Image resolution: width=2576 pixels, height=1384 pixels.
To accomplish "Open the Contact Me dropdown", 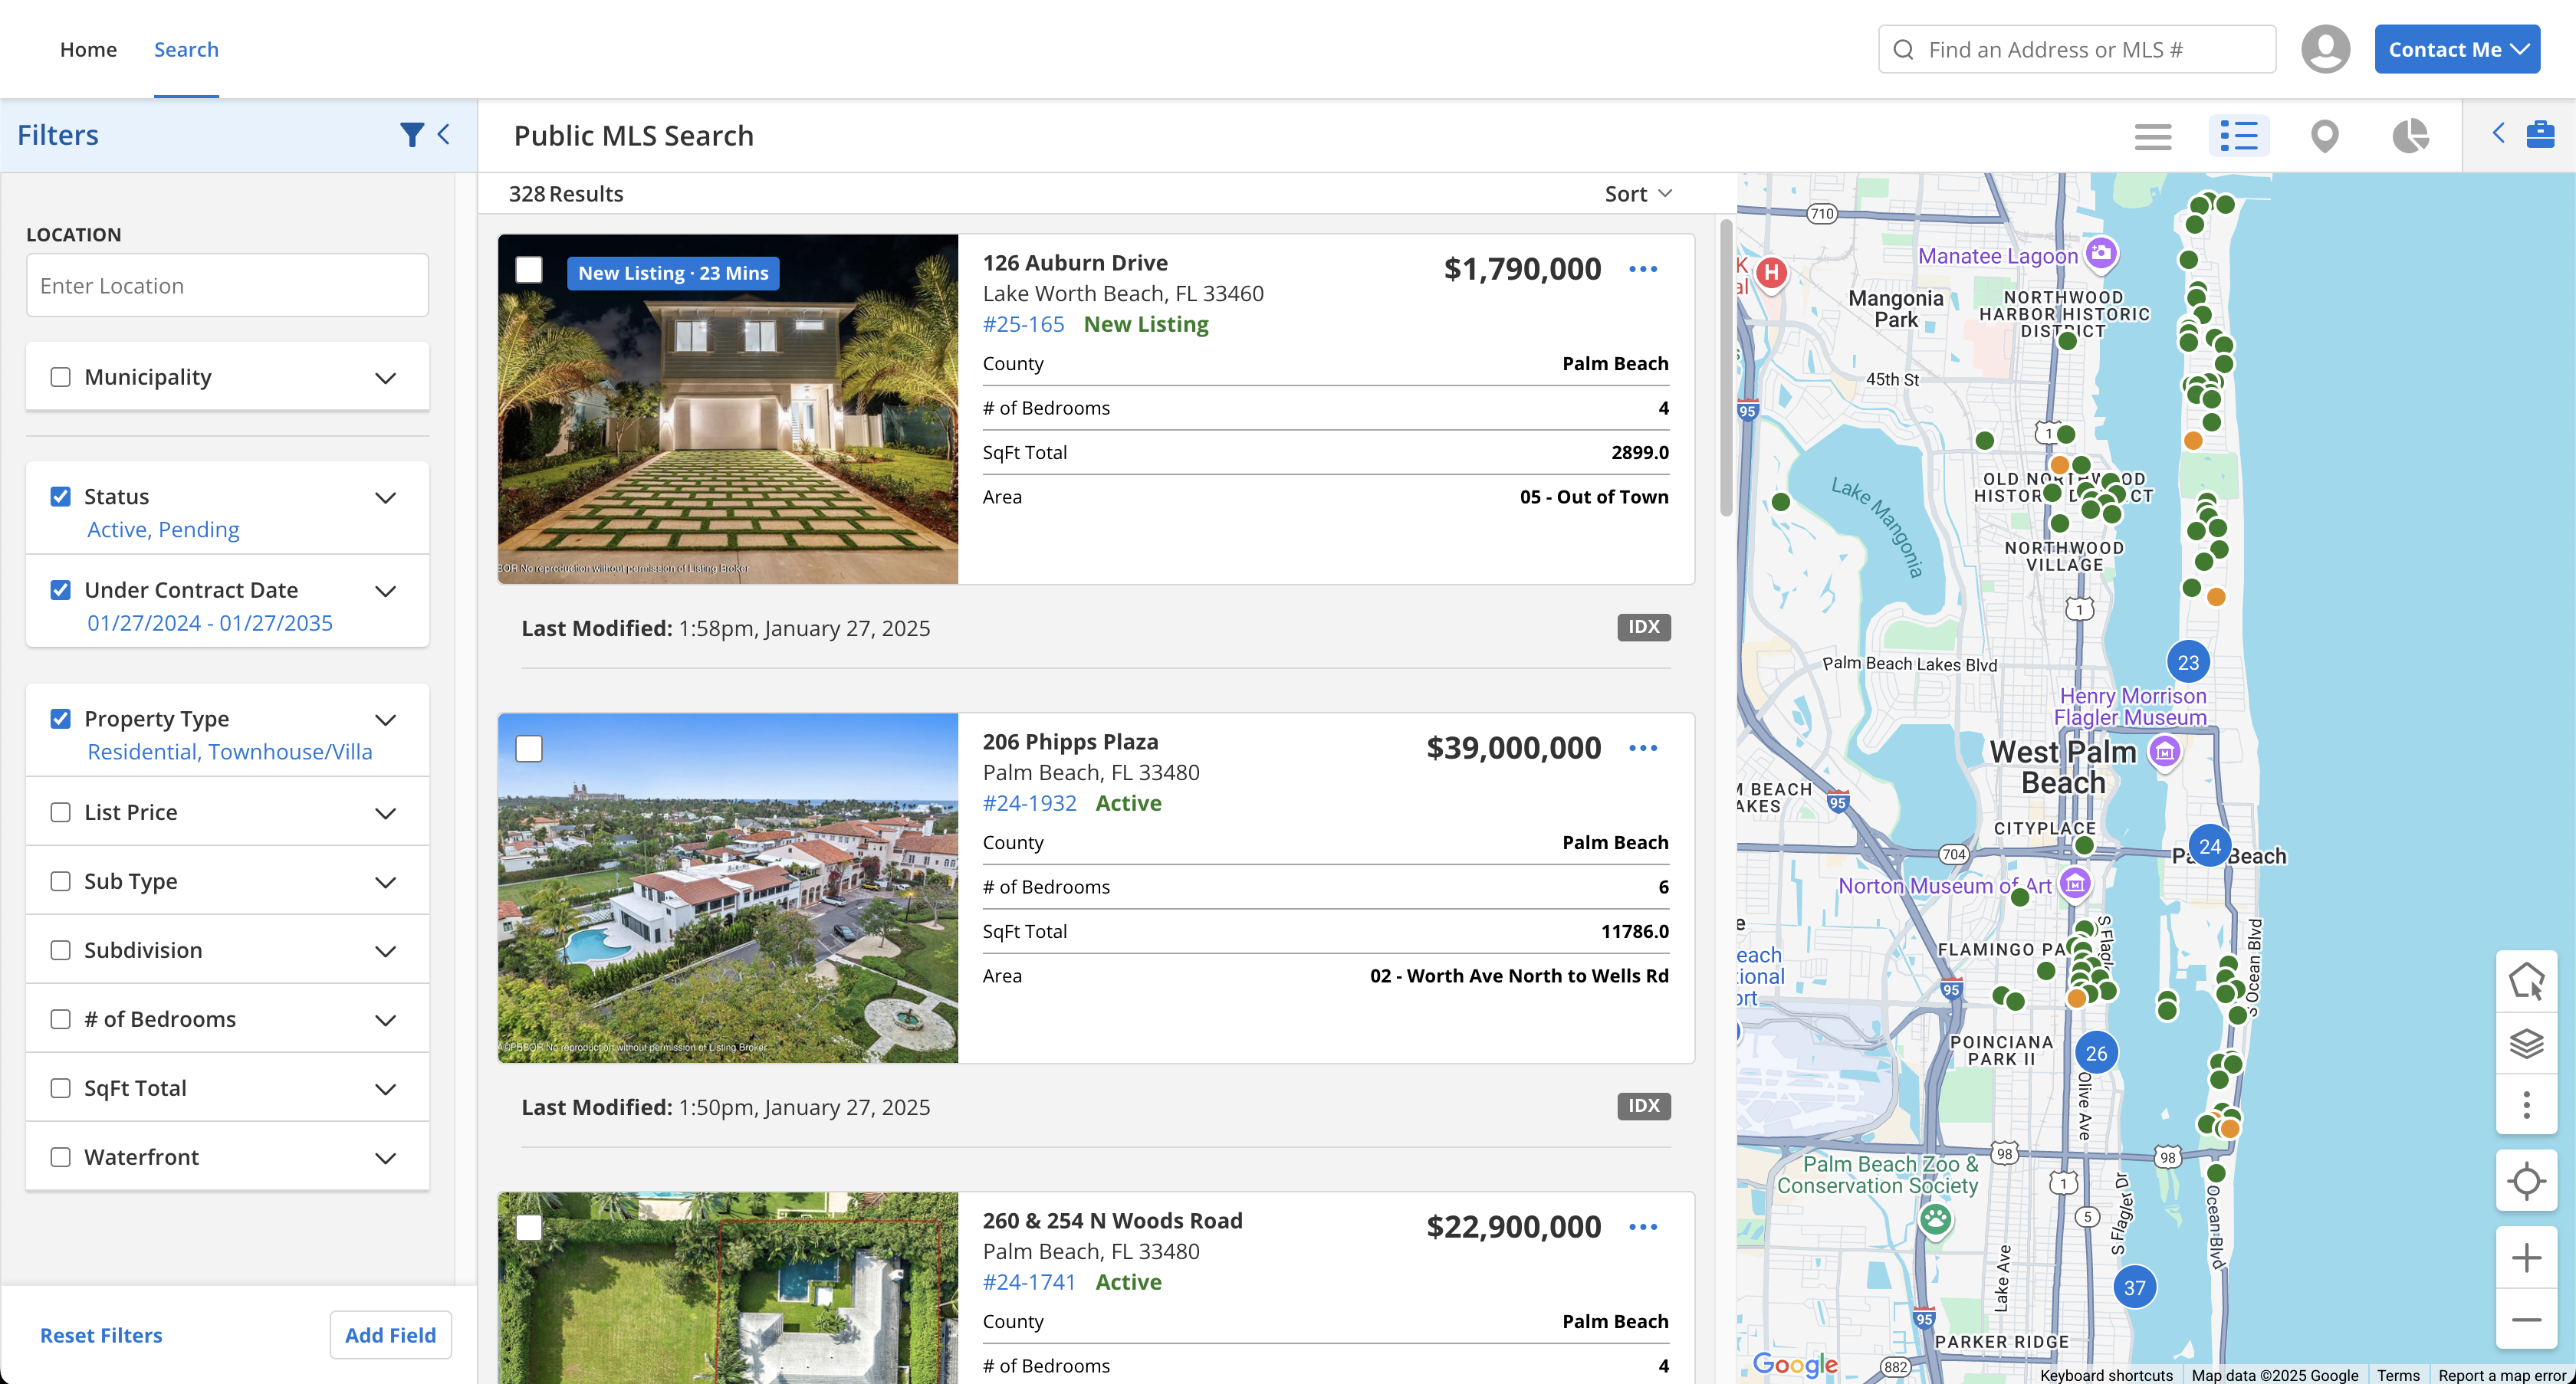I will [2457, 49].
